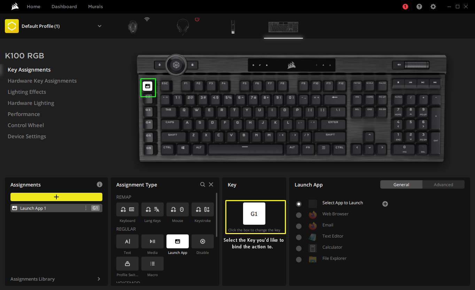
Task: Select the Keyboard remap assignment type
Action: [127, 209]
